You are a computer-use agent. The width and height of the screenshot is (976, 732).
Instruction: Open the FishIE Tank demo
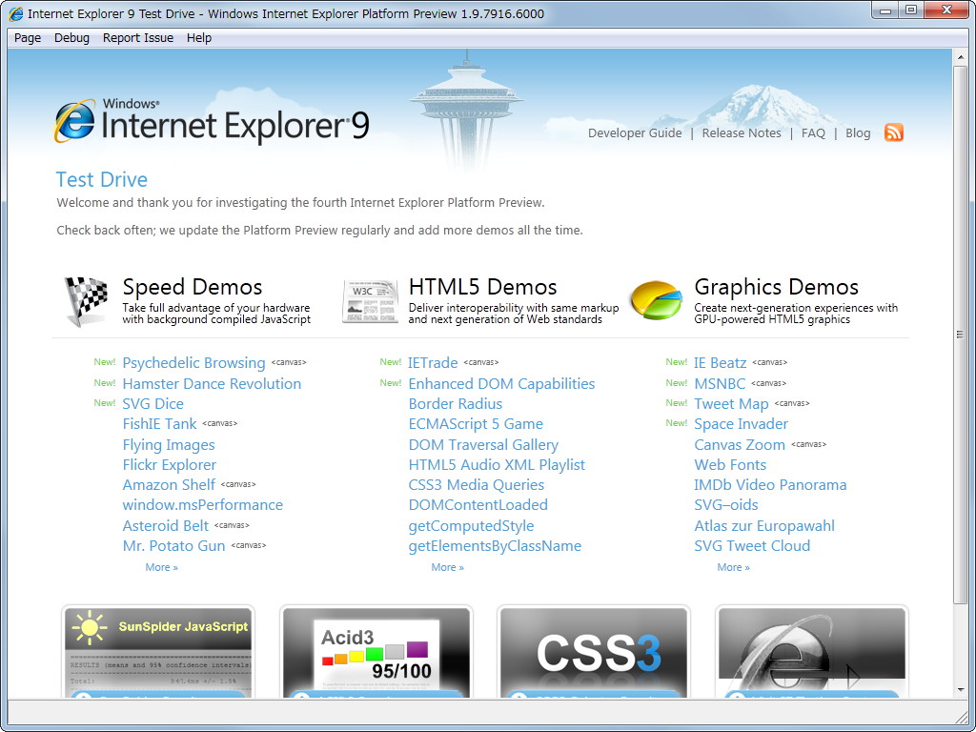(x=159, y=423)
